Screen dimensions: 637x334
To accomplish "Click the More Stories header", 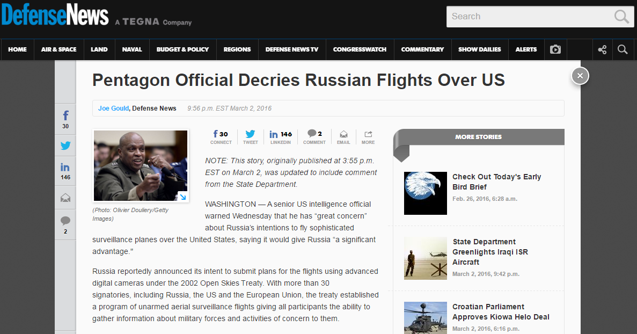I will [478, 137].
